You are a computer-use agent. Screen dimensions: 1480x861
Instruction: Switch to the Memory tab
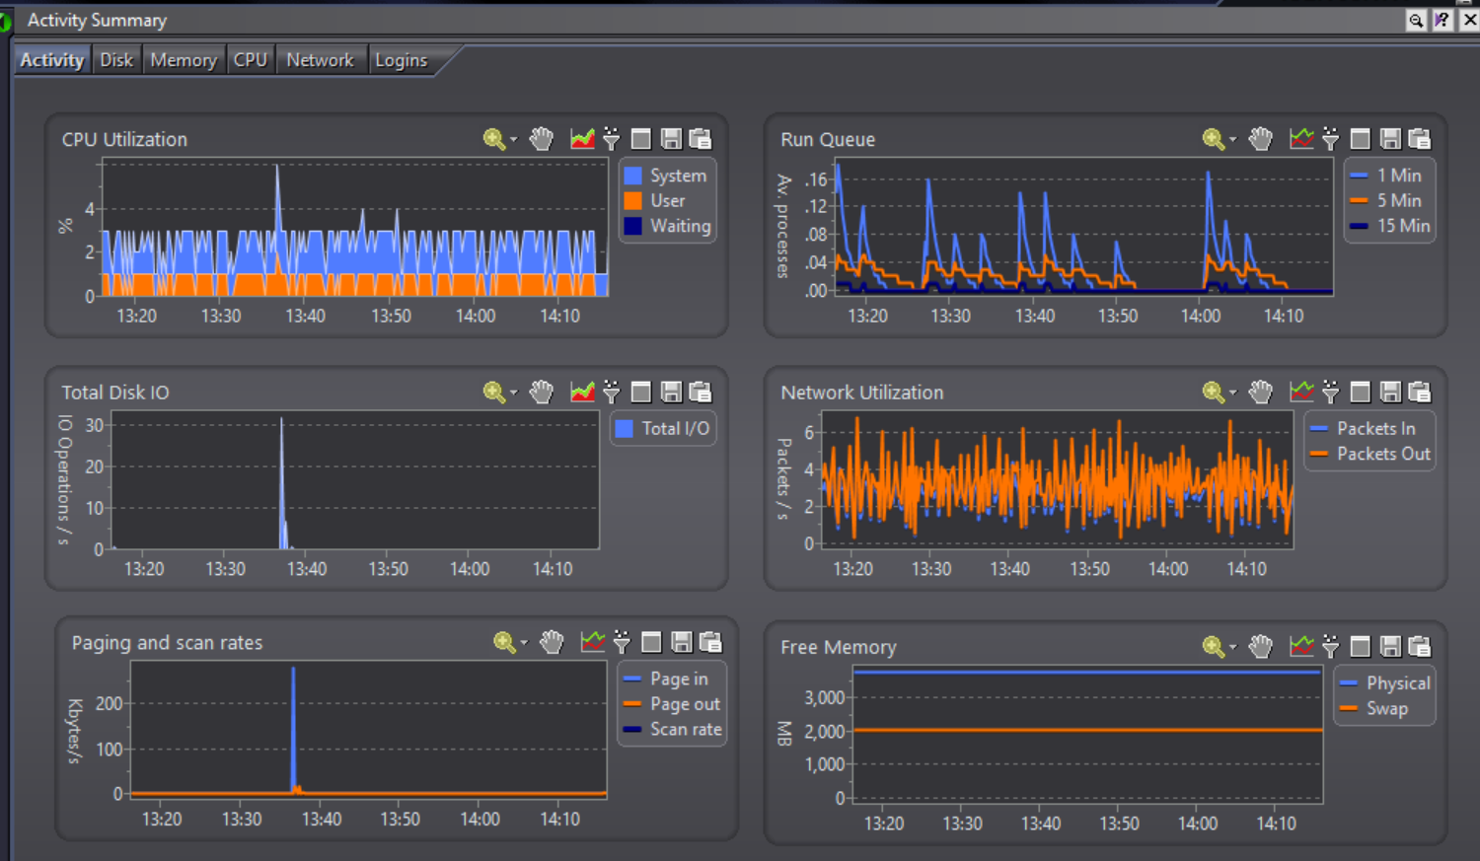click(x=184, y=60)
